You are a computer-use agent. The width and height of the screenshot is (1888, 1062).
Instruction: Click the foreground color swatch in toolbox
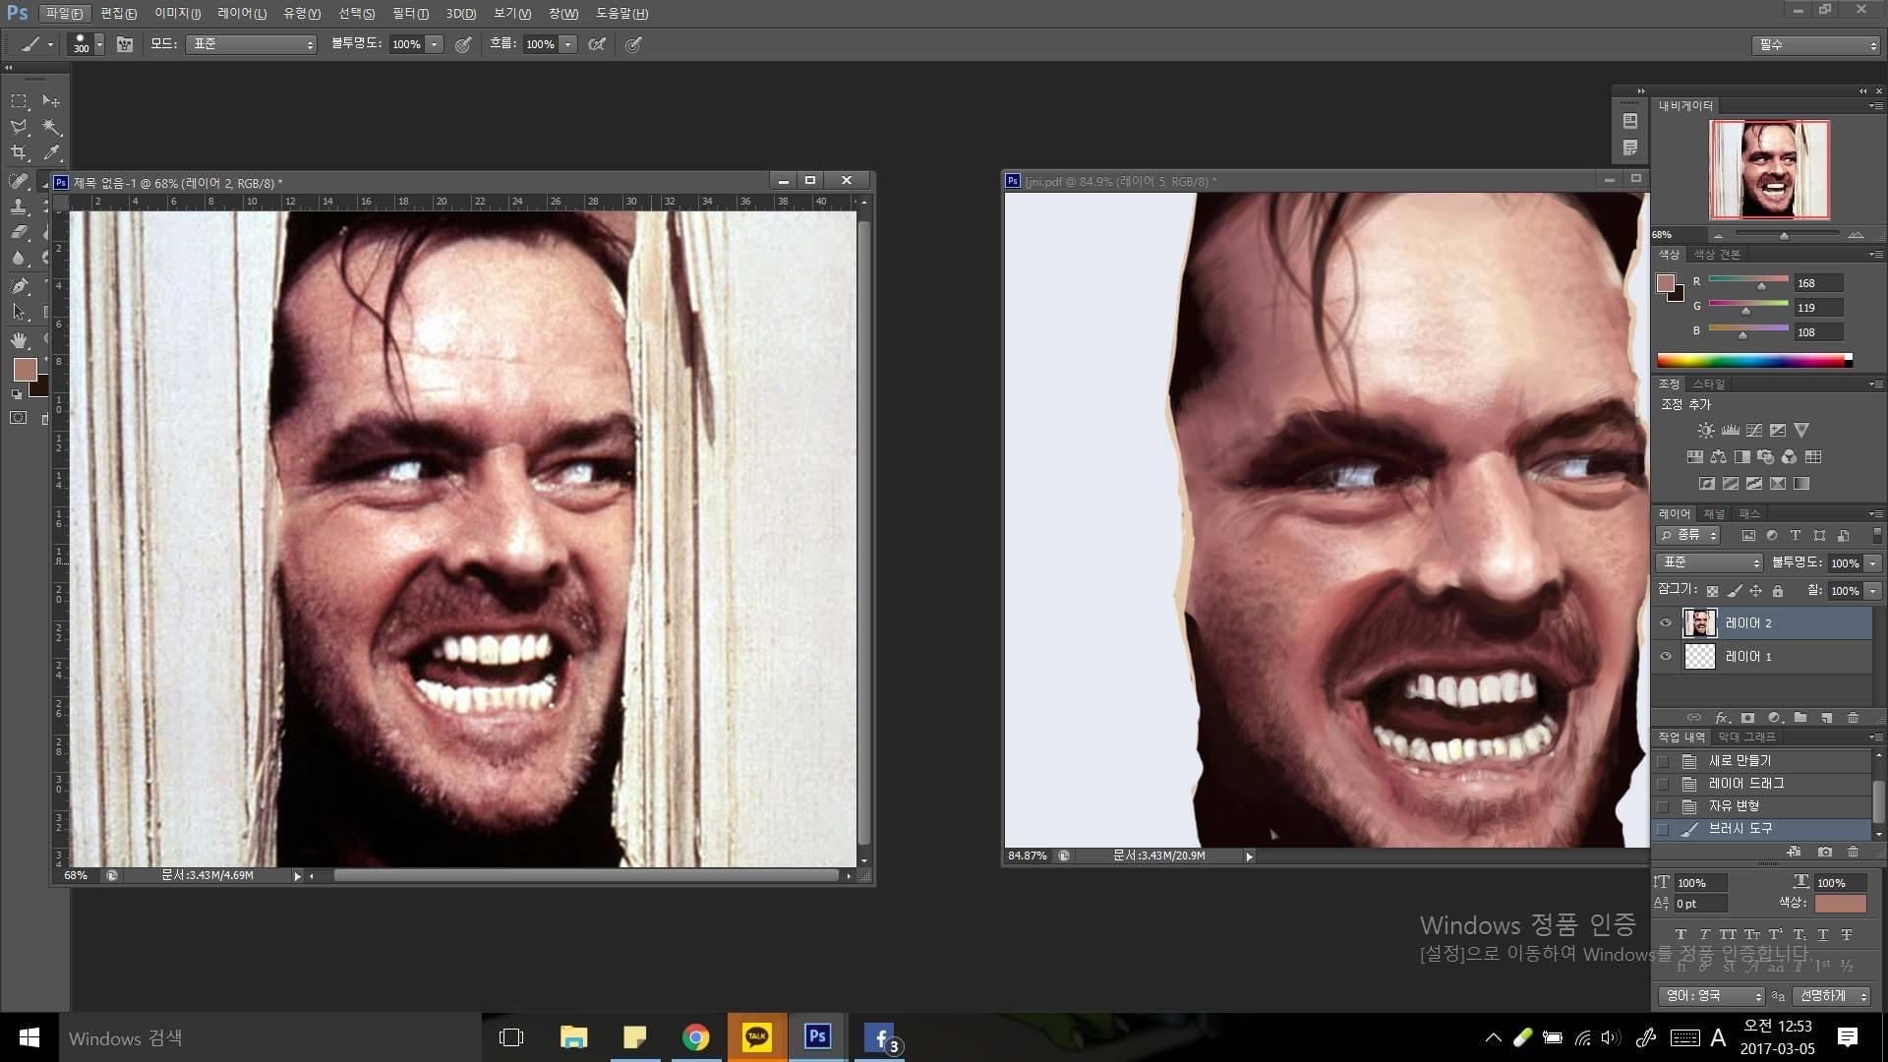pyautogui.click(x=25, y=369)
